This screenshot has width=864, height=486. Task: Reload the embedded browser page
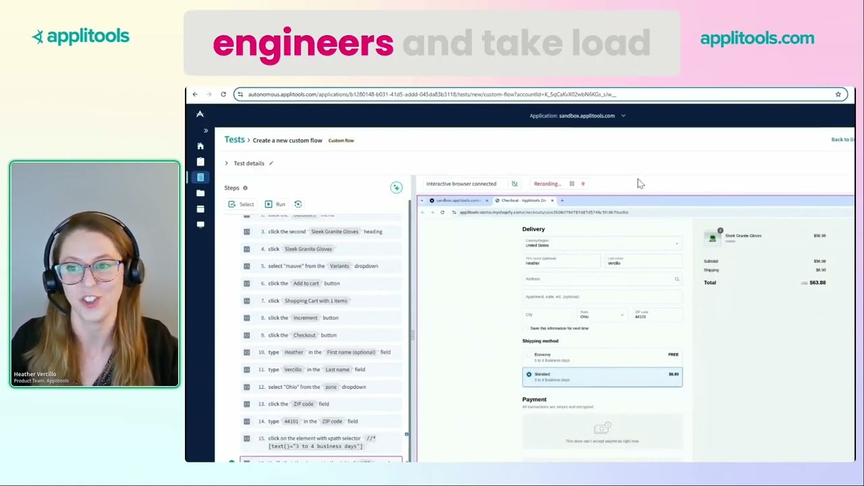click(x=442, y=212)
